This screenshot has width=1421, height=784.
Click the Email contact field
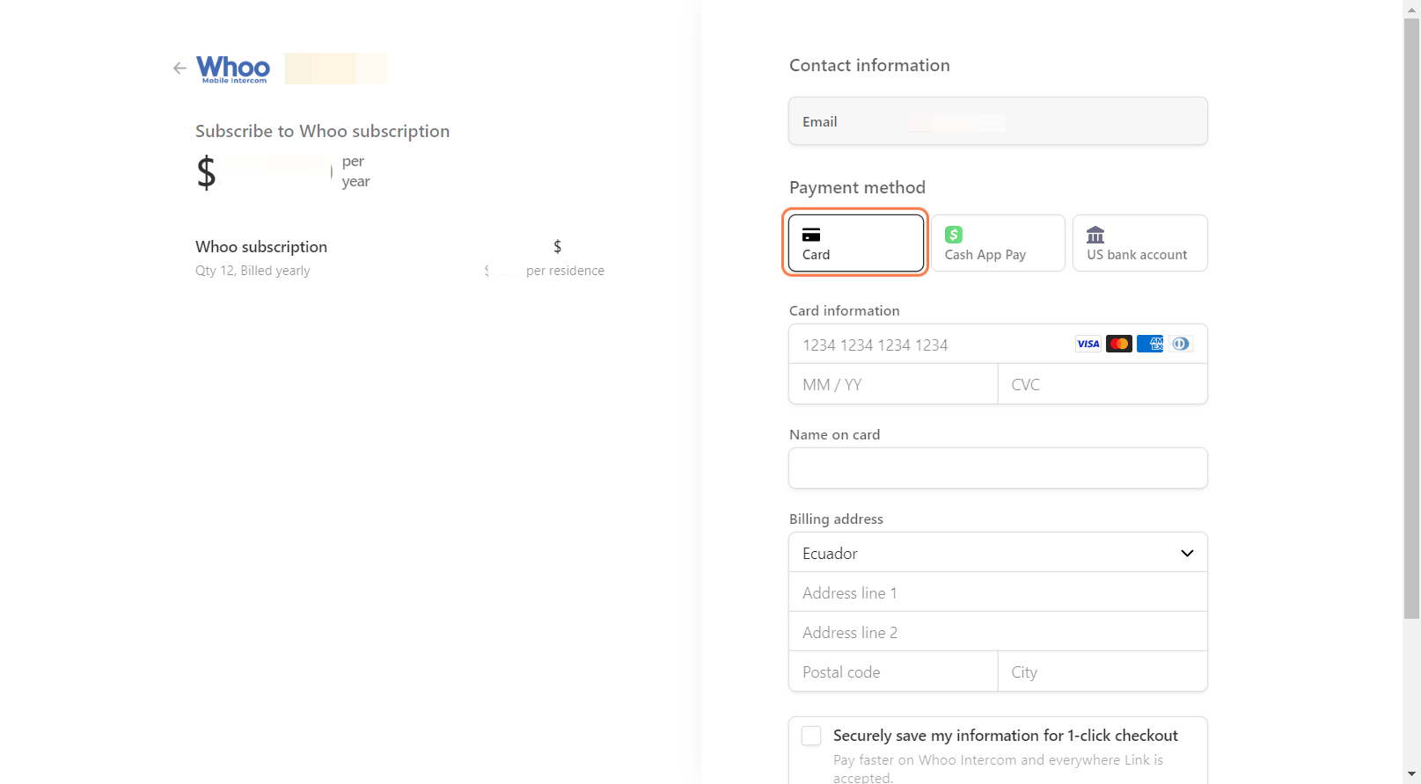pos(998,121)
